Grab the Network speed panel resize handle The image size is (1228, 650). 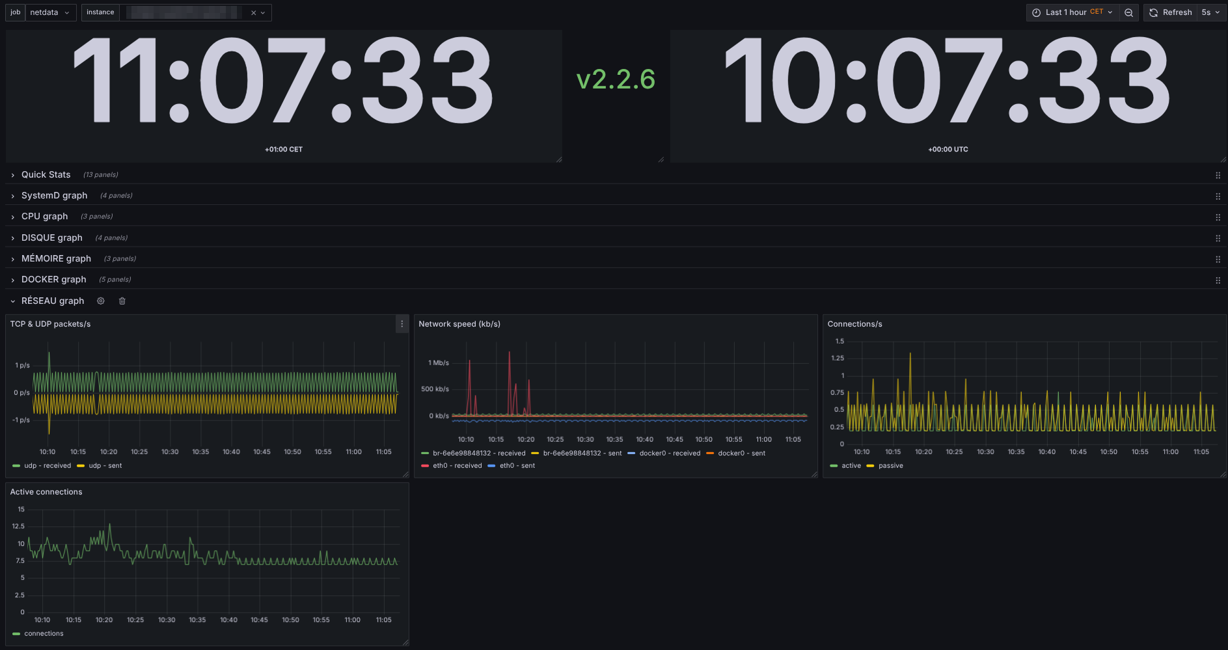point(814,474)
